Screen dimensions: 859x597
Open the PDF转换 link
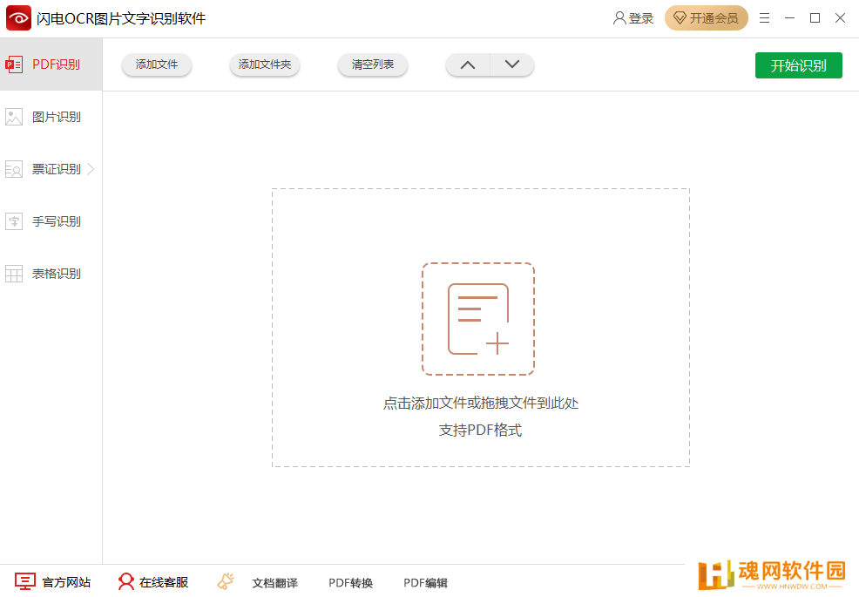point(350,583)
